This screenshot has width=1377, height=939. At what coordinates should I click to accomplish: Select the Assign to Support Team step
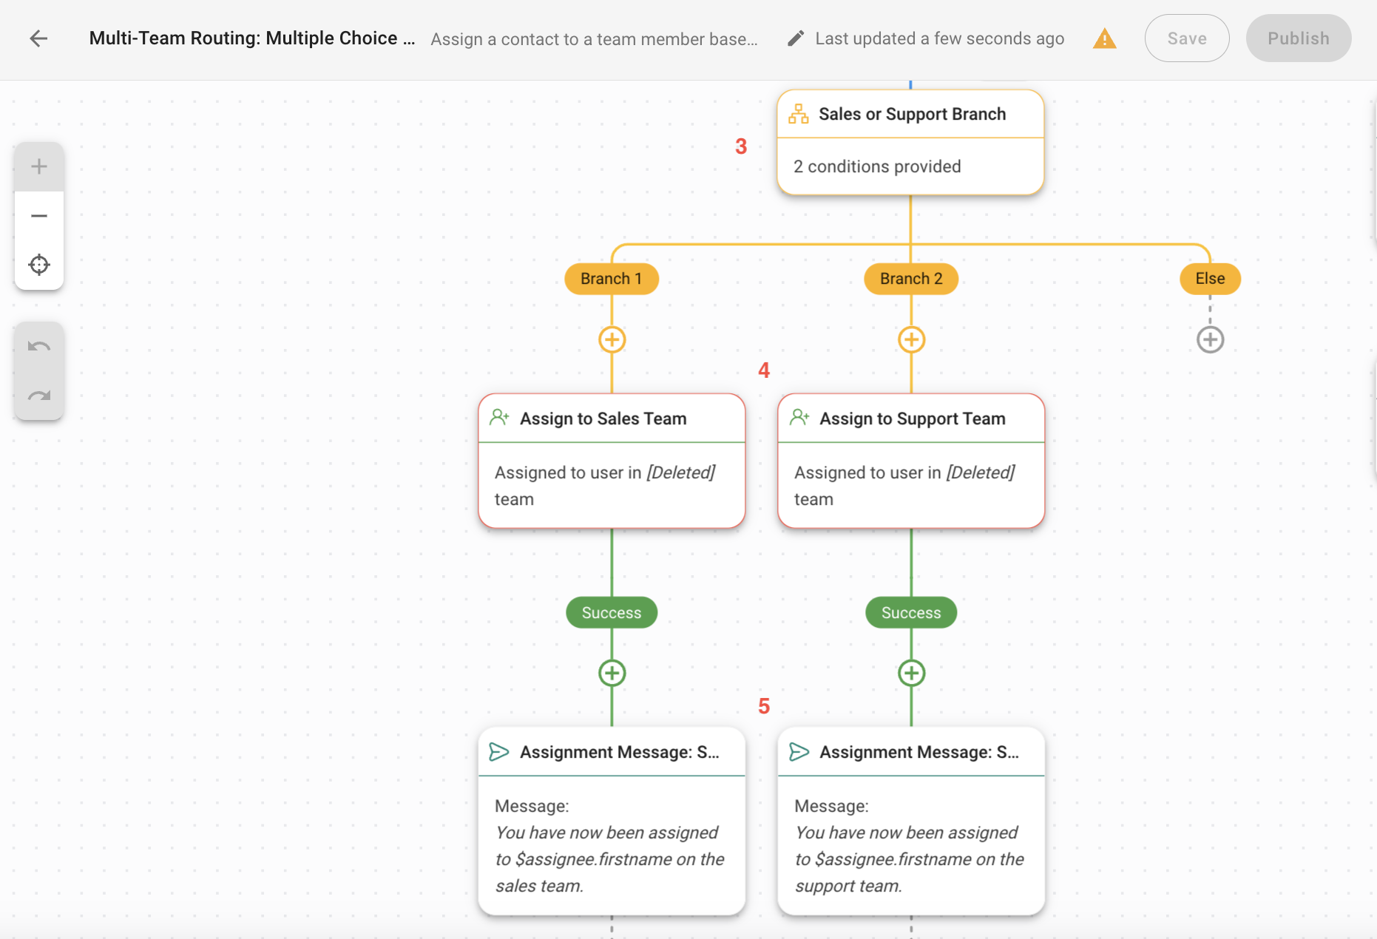point(911,460)
